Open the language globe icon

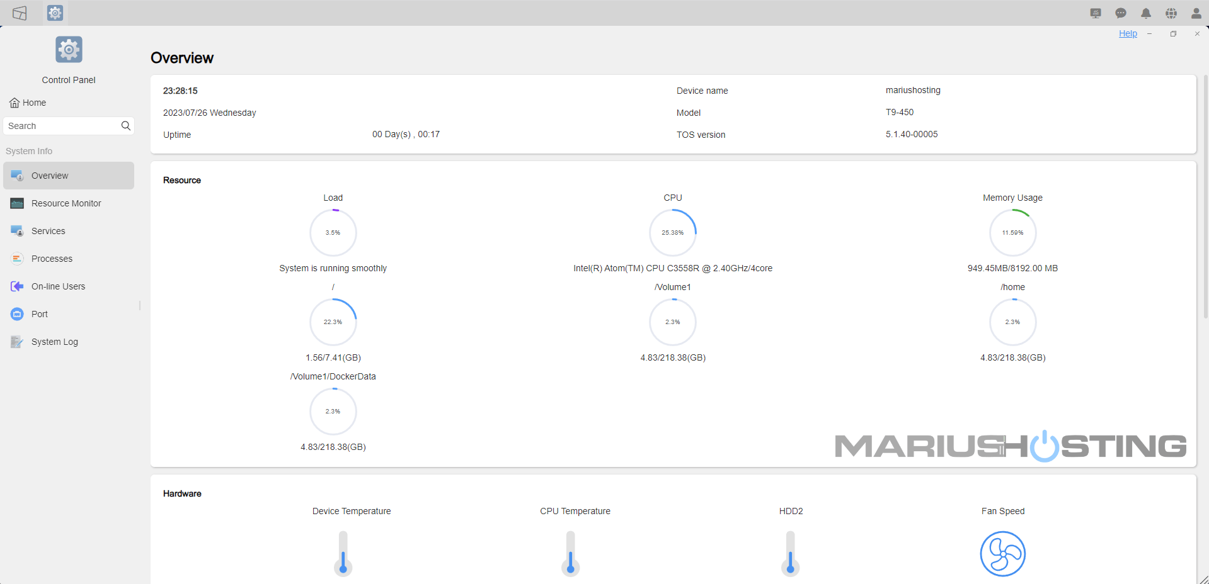point(1171,13)
